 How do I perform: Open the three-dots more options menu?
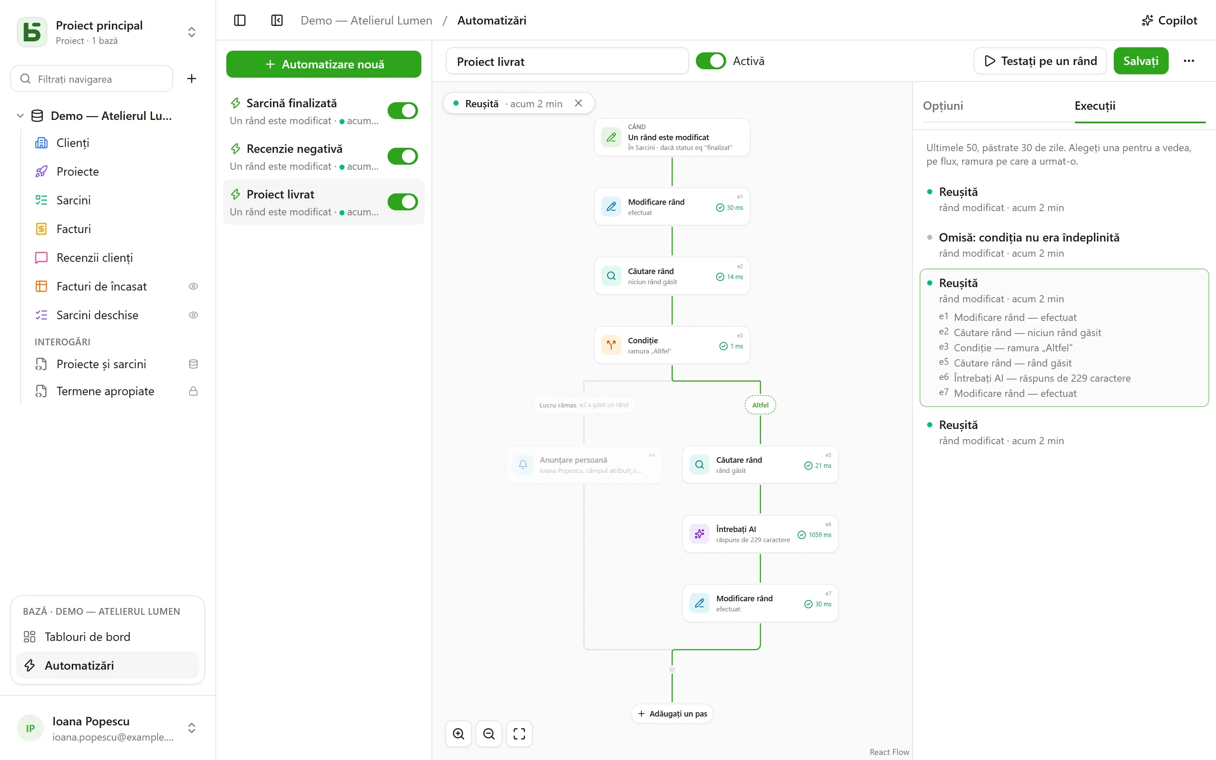tap(1189, 61)
